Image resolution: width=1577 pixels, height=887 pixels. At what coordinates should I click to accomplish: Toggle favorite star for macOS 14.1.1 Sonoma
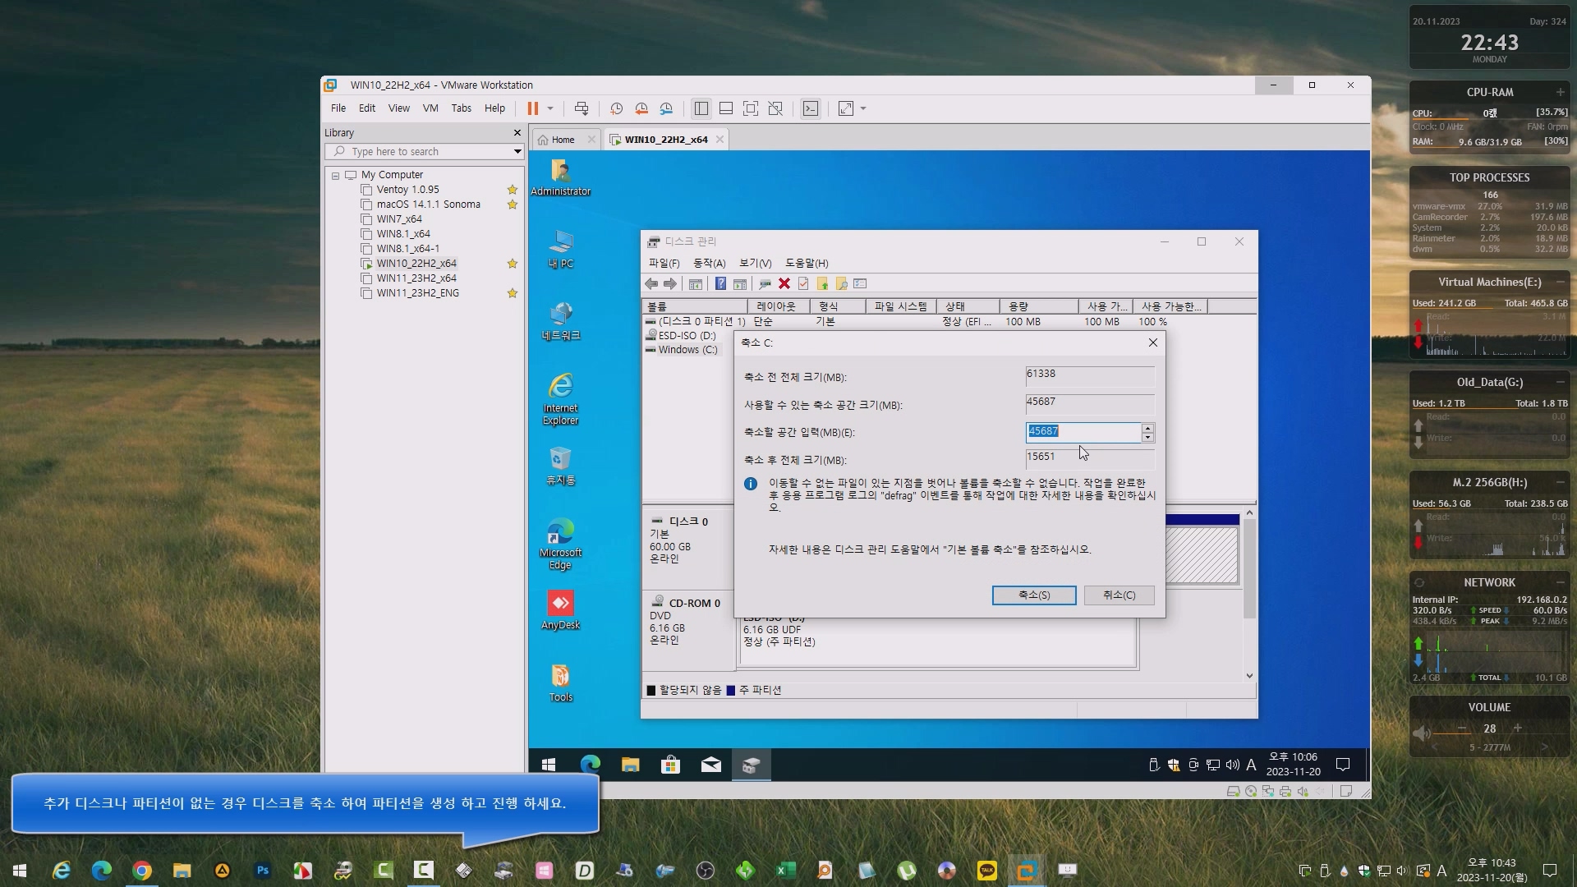tap(513, 205)
